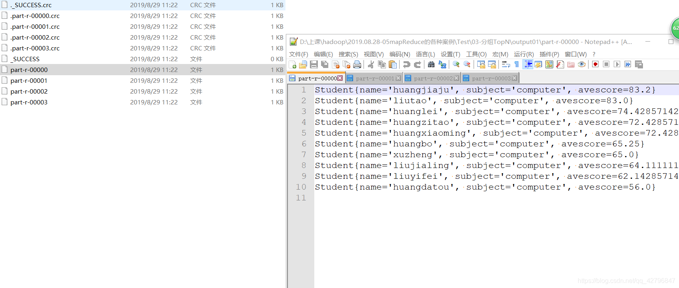
Task: Click the New file icon in Notepad++
Action: pos(293,64)
